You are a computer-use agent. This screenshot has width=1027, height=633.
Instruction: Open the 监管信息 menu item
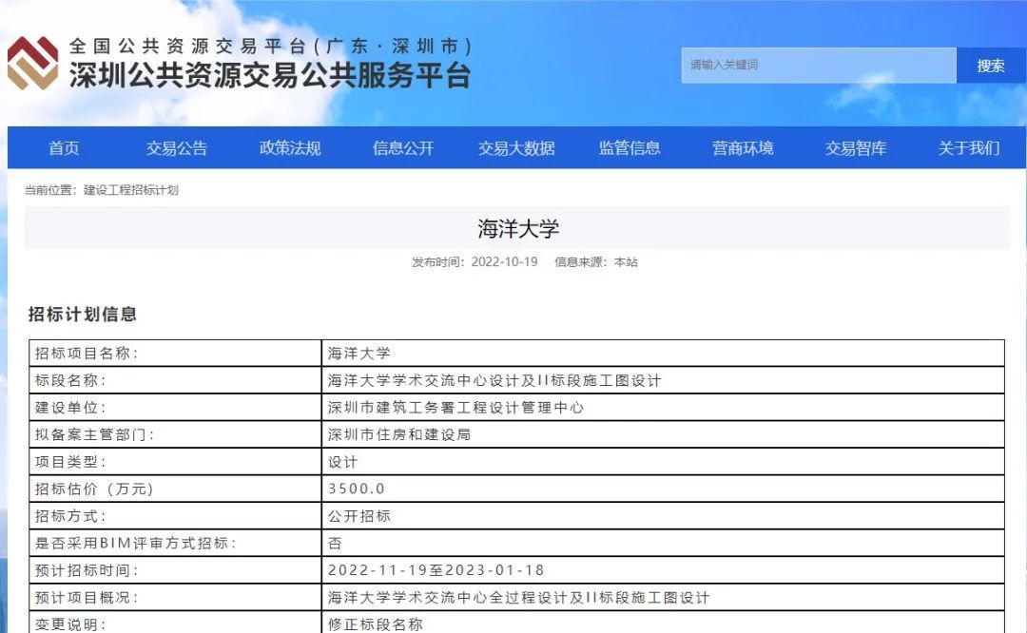630,148
